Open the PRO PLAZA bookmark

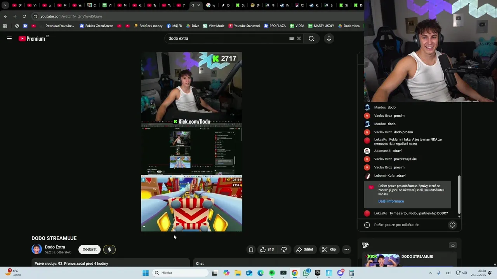(275, 26)
